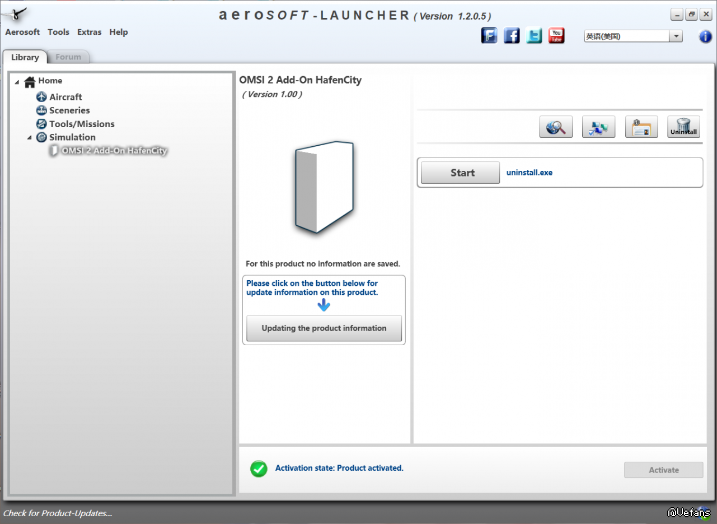The height and width of the screenshot is (524, 717).
Task: Click 'For this product no information are saved.'
Action: tap(323, 264)
